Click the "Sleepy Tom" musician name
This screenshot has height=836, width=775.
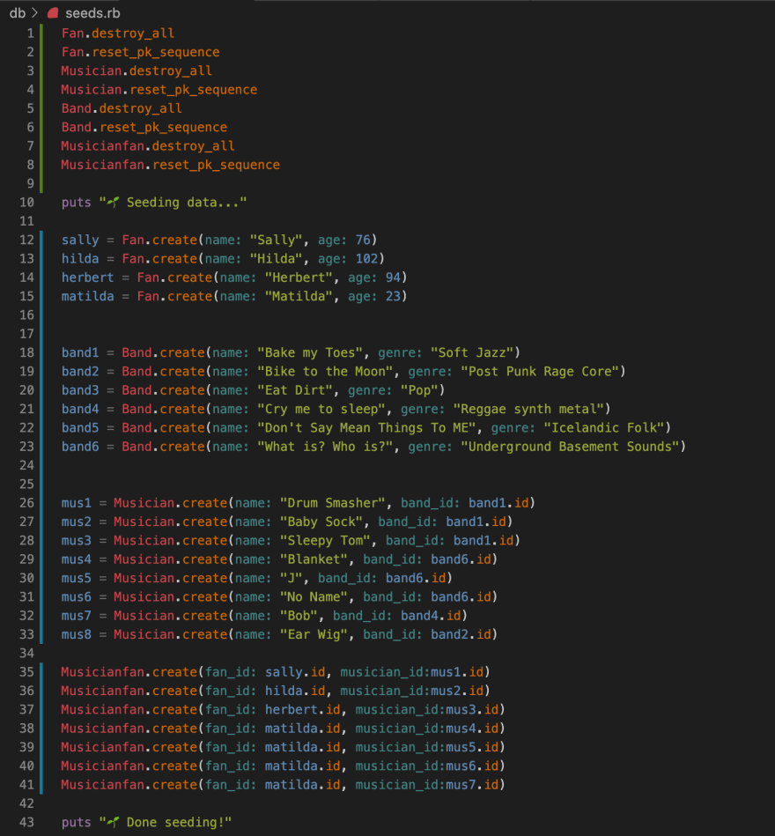[325, 540]
